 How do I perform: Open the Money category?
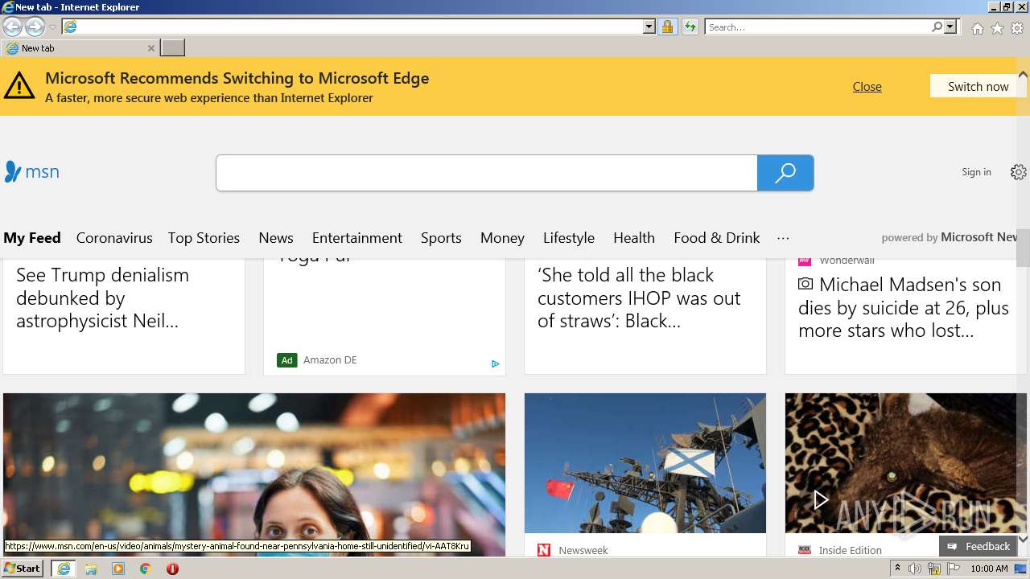point(502,238)
